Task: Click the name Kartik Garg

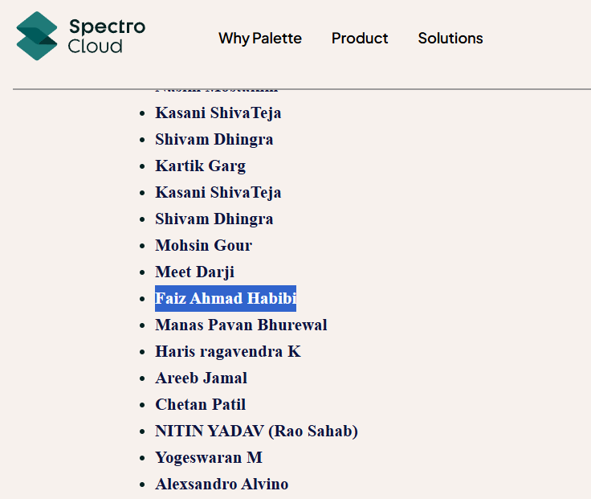Action: tap(200, 166)
